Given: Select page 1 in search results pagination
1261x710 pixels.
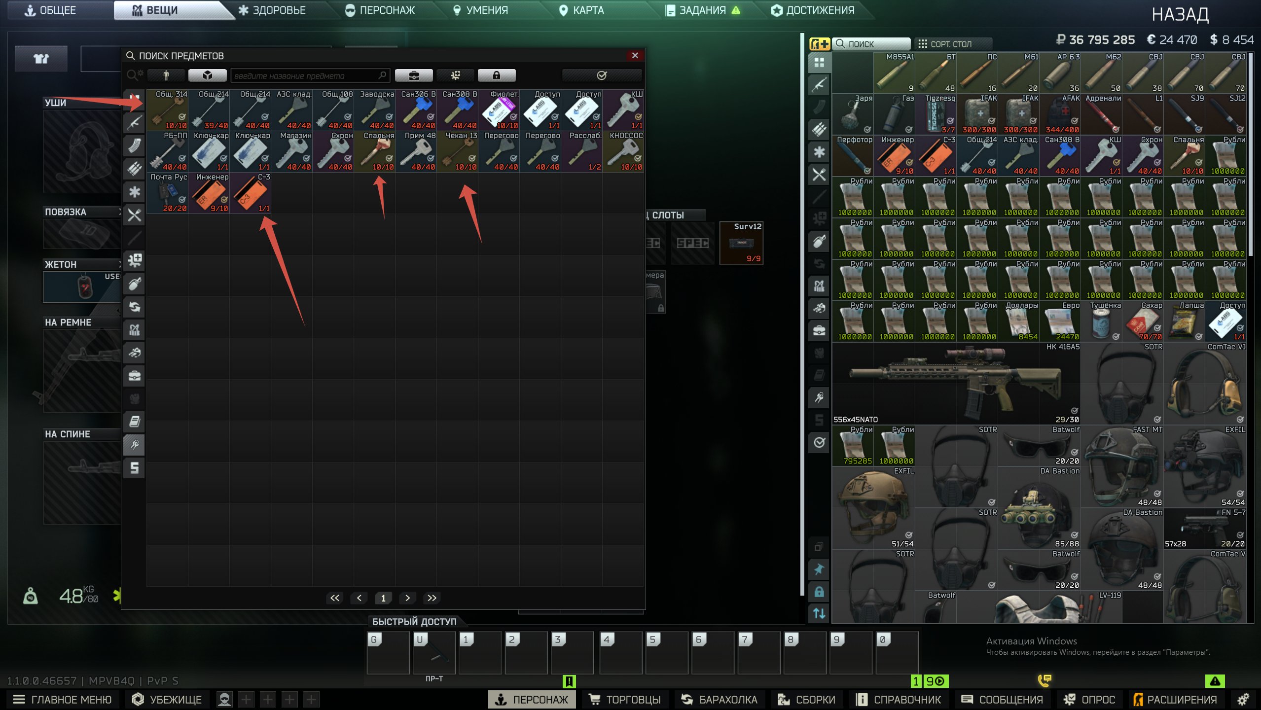Looking at the screenshot, I should pyautogui.click(x=383, y=598).
